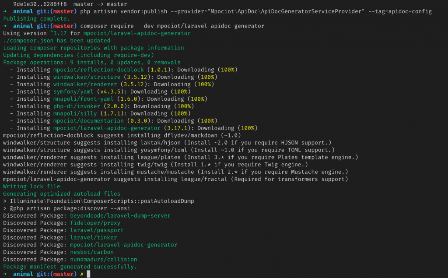Image resolution: width=448 pixels, height=278 pixels.
Task: Click '@php artisan package:discover --ansi' line
Action: tap(66, 208)
